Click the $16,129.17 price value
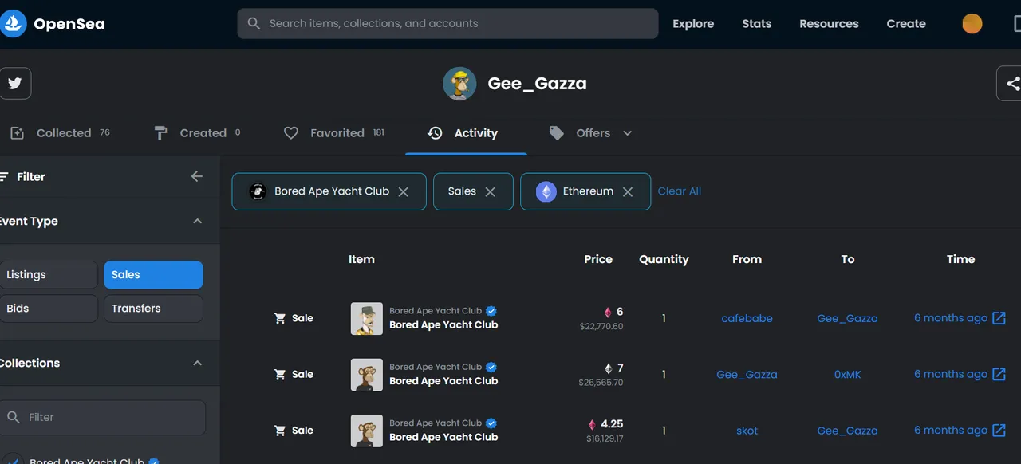The height and width of the screenshot is (464, 1021). [x=605, y=438]
